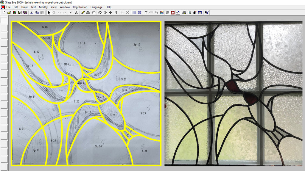The image size is (305, 171).
Task: Open Print Preview from the toolbar
Action: pyautogui.click(x=189, y=12)
